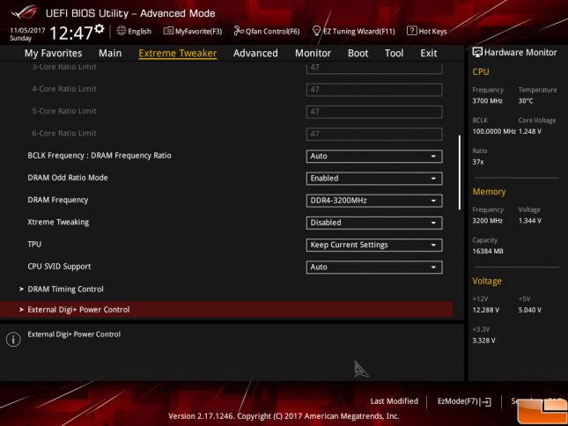Open the Tool tab
The height and width of the screenshot is (426, 568).
(x=395, y=53)
